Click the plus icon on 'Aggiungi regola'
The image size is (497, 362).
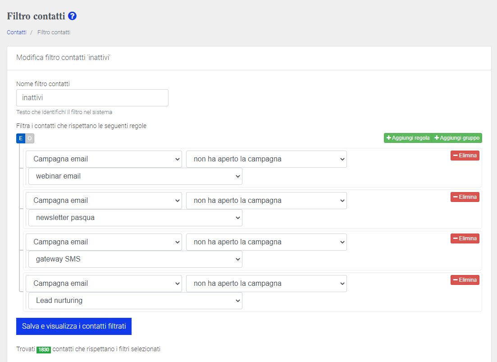click(x=389, y=138)
